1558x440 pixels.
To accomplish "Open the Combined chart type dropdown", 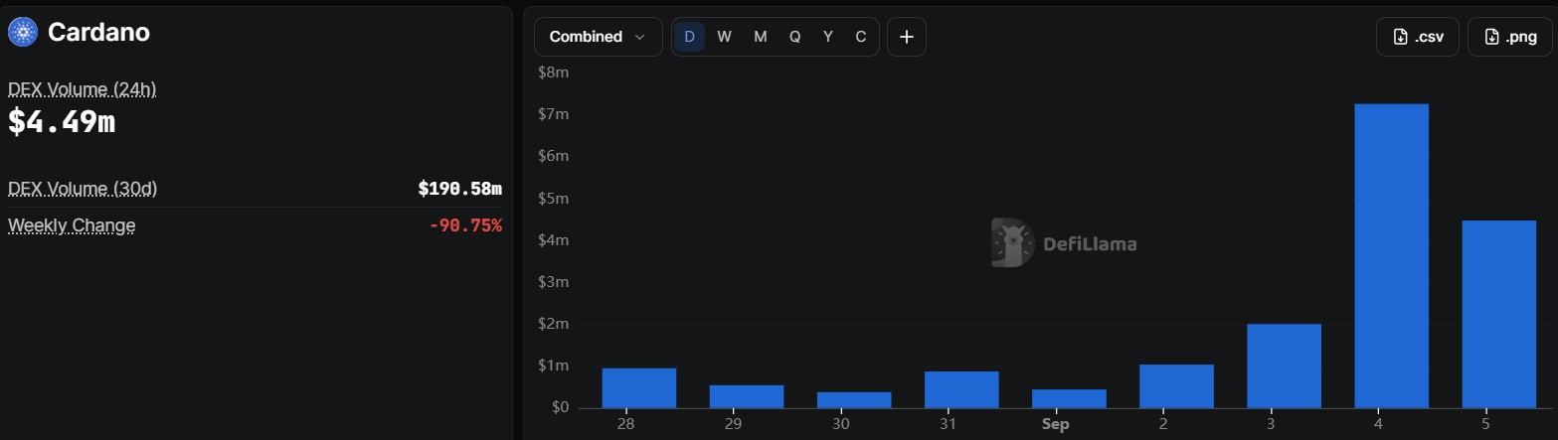I will (598, 37).
